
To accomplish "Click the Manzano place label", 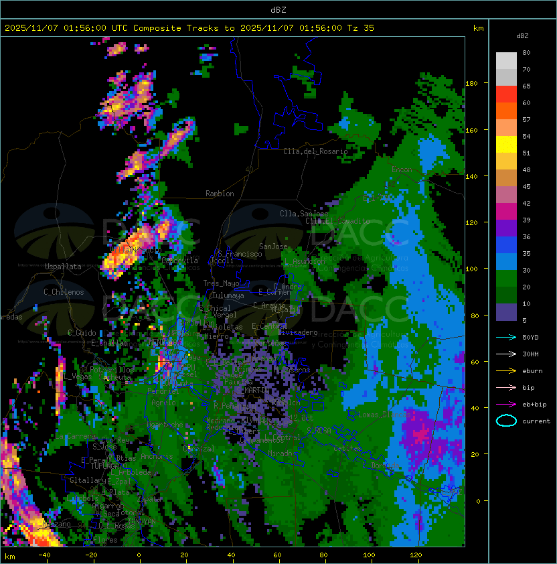I will point(56,524).
